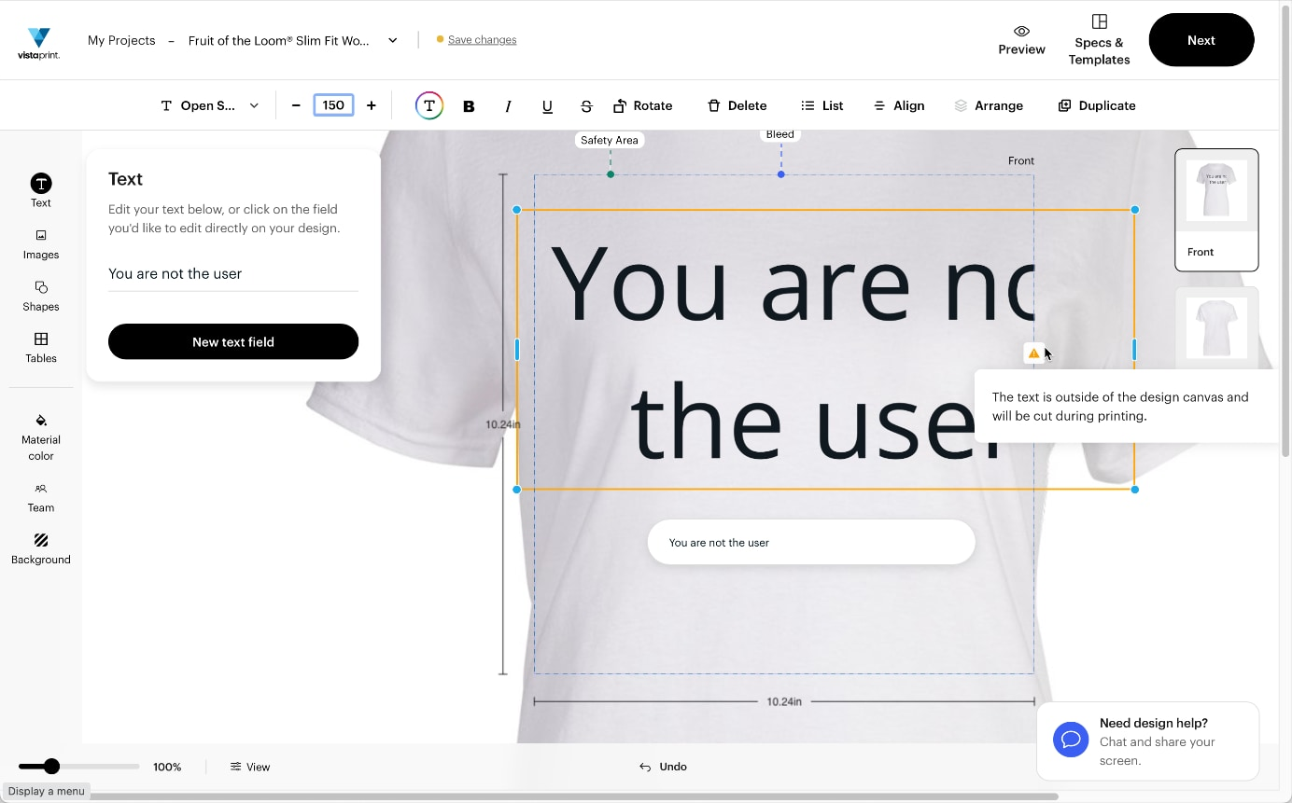Open the Images panel in sidebar
The width and height of the screenshot is (1292, 803).
(x=41, y=244)
